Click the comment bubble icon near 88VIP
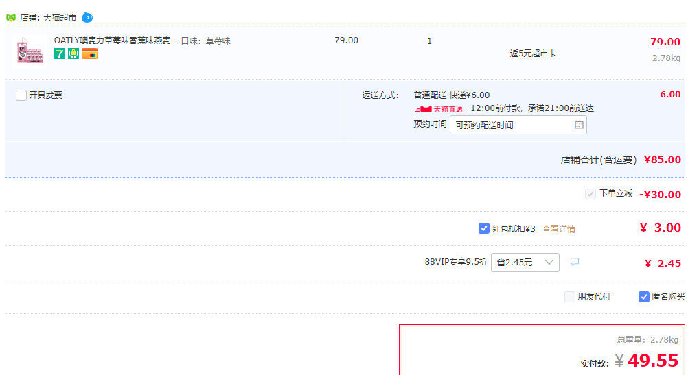The width and height of the screenshot is (688, 375). (x=574, y=261)
